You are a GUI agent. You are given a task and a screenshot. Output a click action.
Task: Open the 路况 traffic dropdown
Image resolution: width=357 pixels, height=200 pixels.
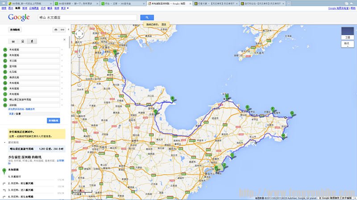(347, 44)
